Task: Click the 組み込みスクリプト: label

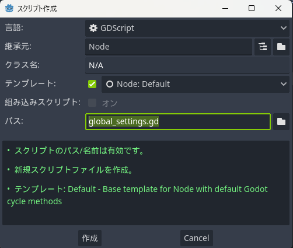Action: tap(43, 102)
